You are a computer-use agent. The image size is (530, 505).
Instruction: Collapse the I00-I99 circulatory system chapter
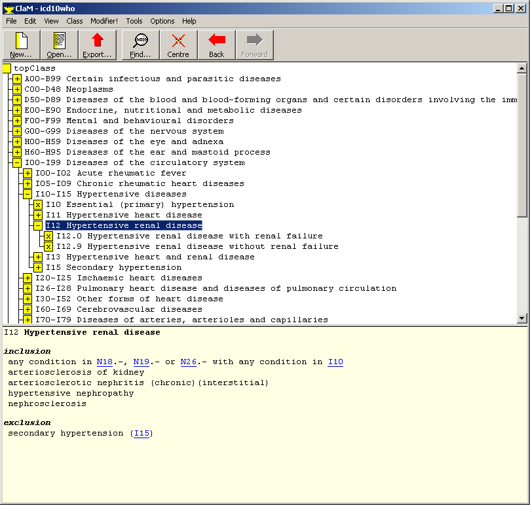point(17,162)
